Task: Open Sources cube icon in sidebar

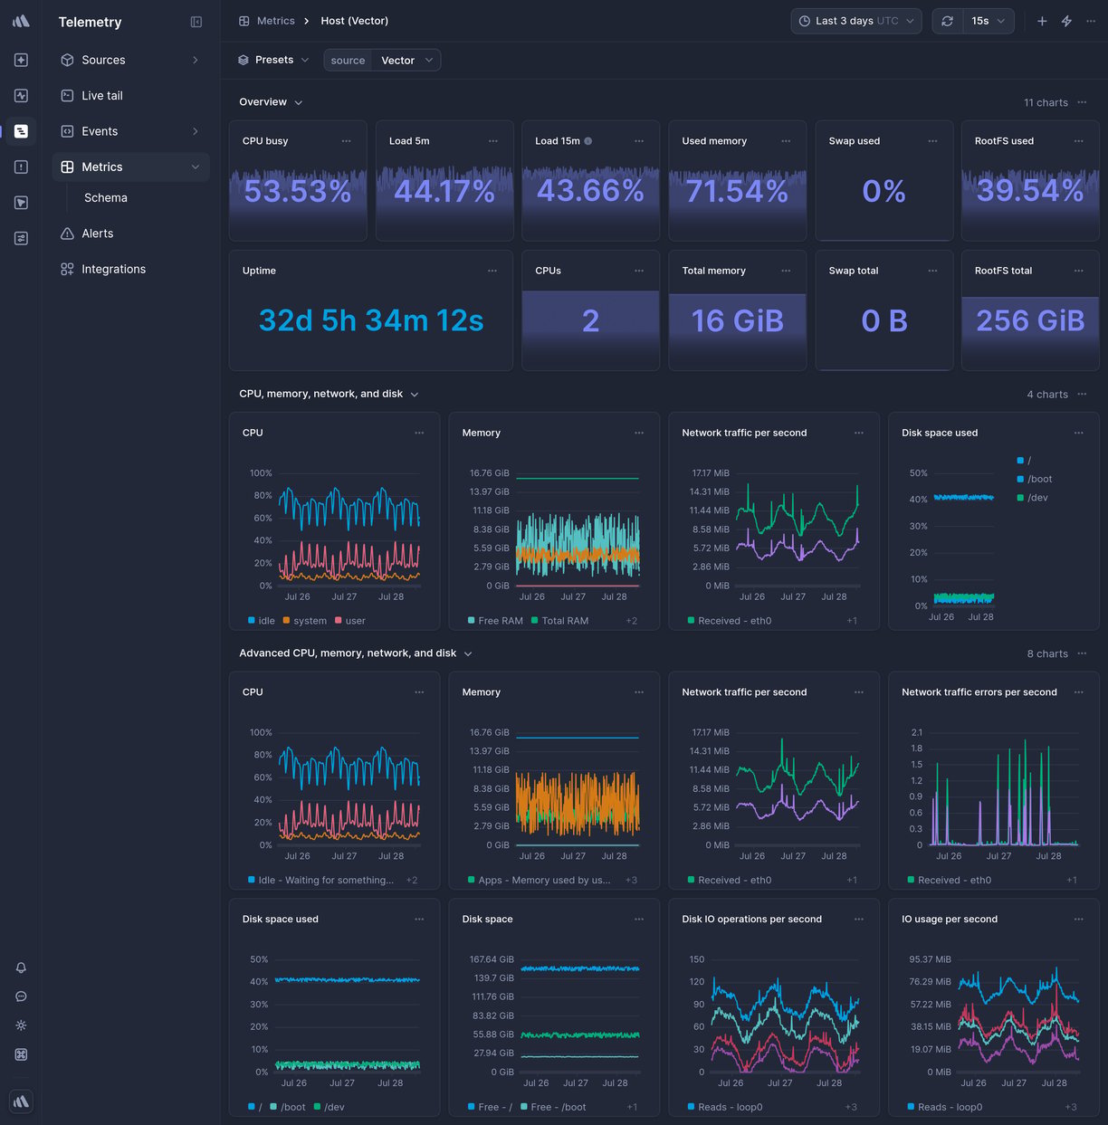Action: point(67,60)
